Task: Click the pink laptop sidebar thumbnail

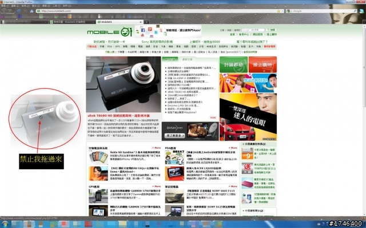Action: pos(247,184)
